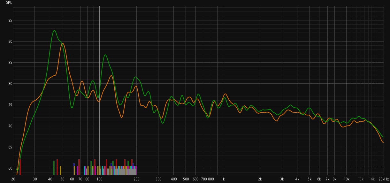Select the 200 Hz frequency label

[136, 179]
